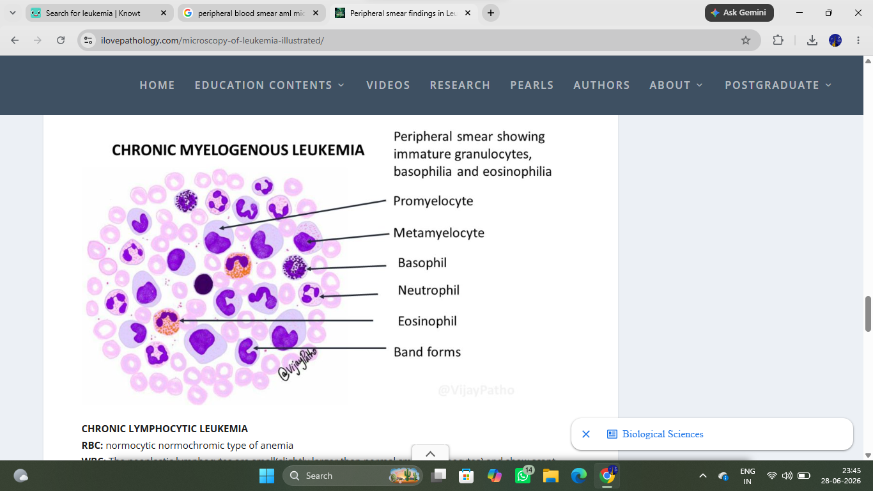Open the Chrome three-dot menu
Image resolution: width=873 pixels, height=491 pixels.
[857, 40]
